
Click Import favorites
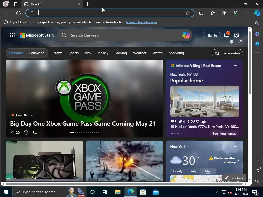[x=17, y=22]
